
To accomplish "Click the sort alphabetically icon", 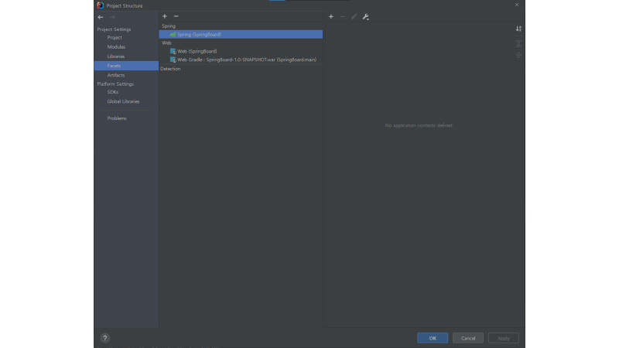I will point(518,29).
